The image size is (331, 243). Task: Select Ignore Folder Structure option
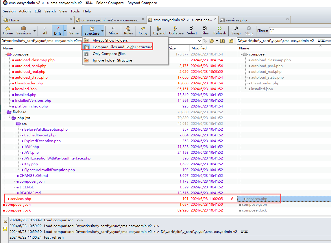[x=112, y=60]
